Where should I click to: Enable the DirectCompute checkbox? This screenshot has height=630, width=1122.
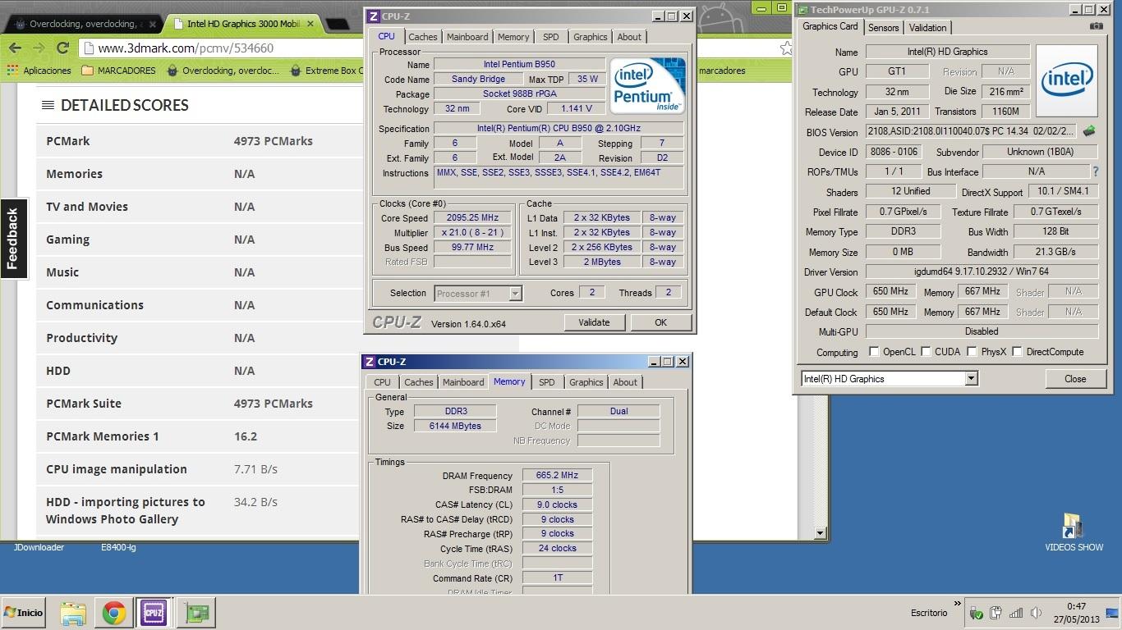(x=1017, y=352)
